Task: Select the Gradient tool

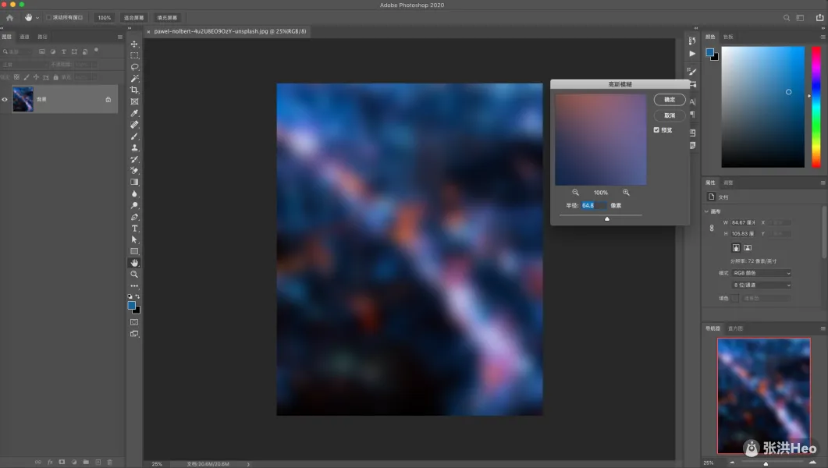Action: [134, 182]
